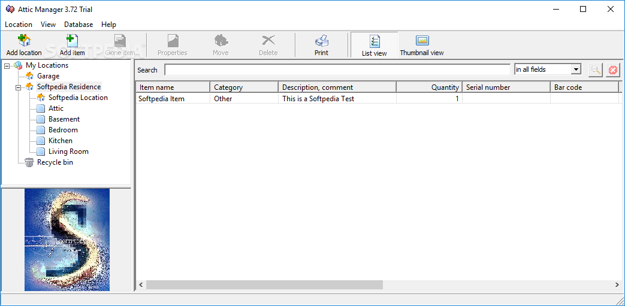This screenshot has height=306, width=625.
Task: Switch to Thumbnail view
Action: tap(422, 45)
